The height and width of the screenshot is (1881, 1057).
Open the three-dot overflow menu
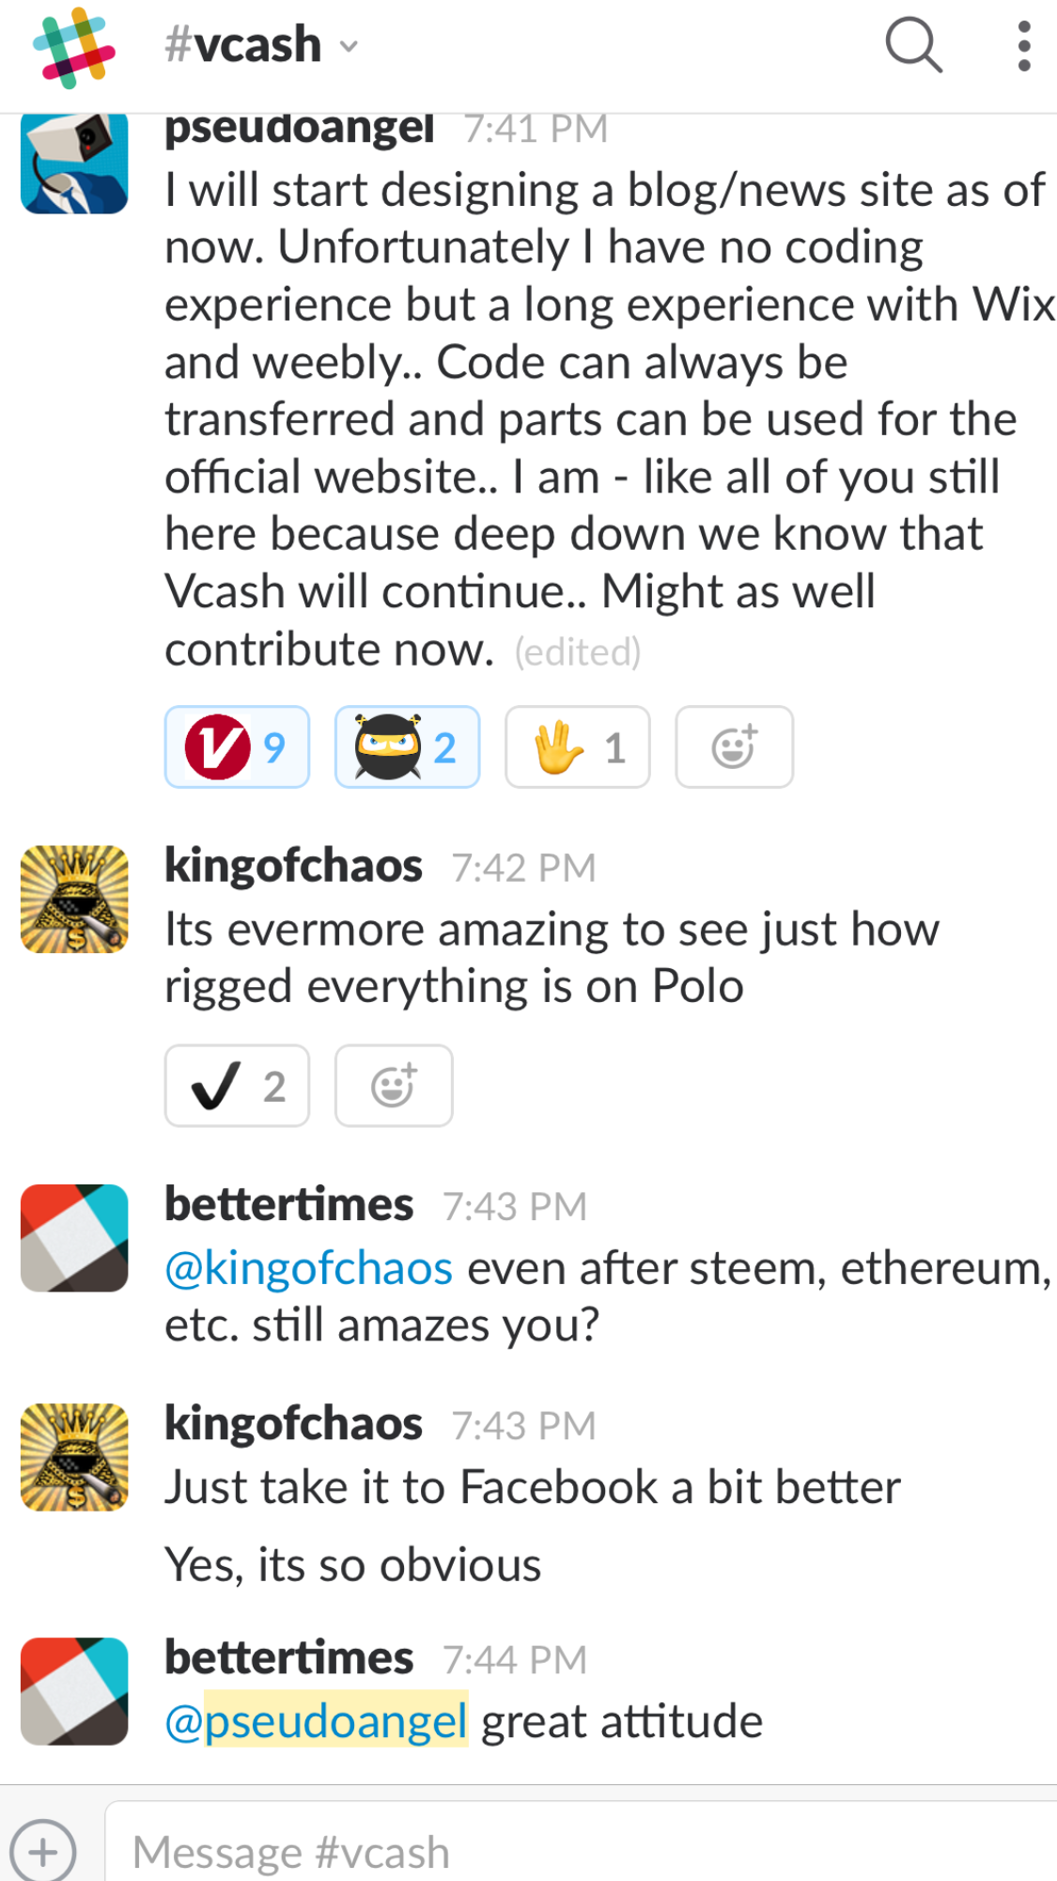tap(1023, 45)
